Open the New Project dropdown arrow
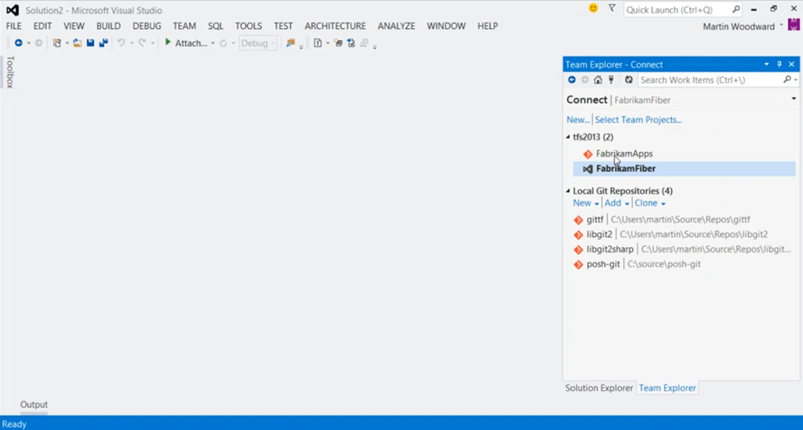The image size is (803, 430). (67, 43)
